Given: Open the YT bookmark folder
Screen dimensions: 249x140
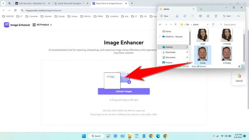Looking at the screenshot, I should [20, 16].
